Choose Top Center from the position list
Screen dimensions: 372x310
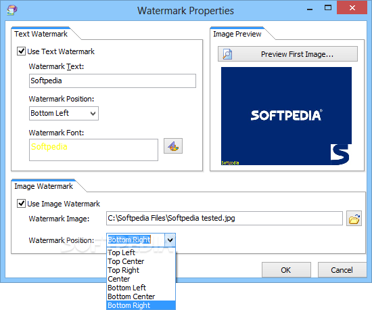point(141,261)
